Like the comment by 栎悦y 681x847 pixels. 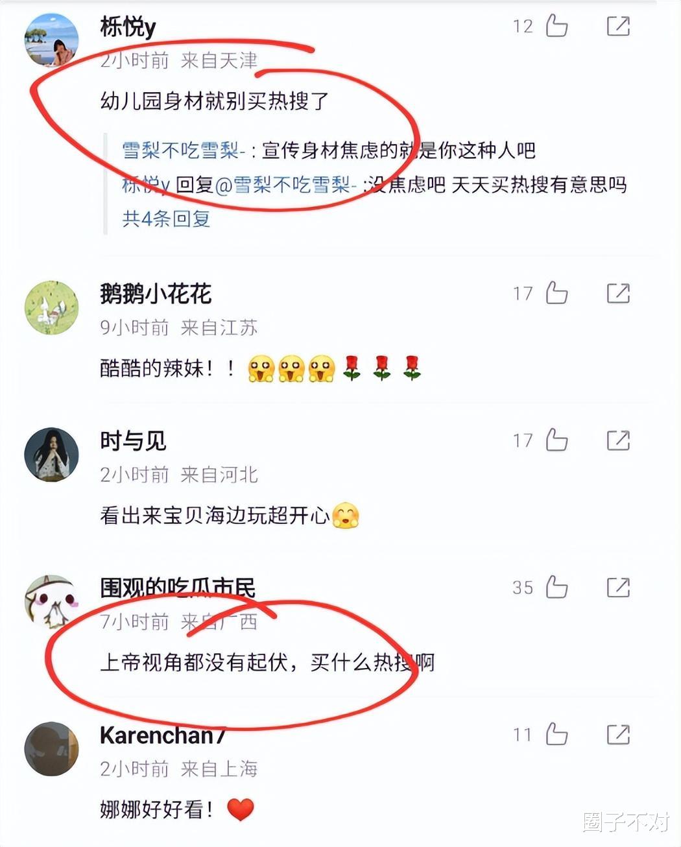[x=556, y=26]
